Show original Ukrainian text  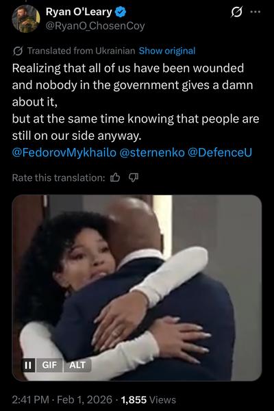(167, 51)
